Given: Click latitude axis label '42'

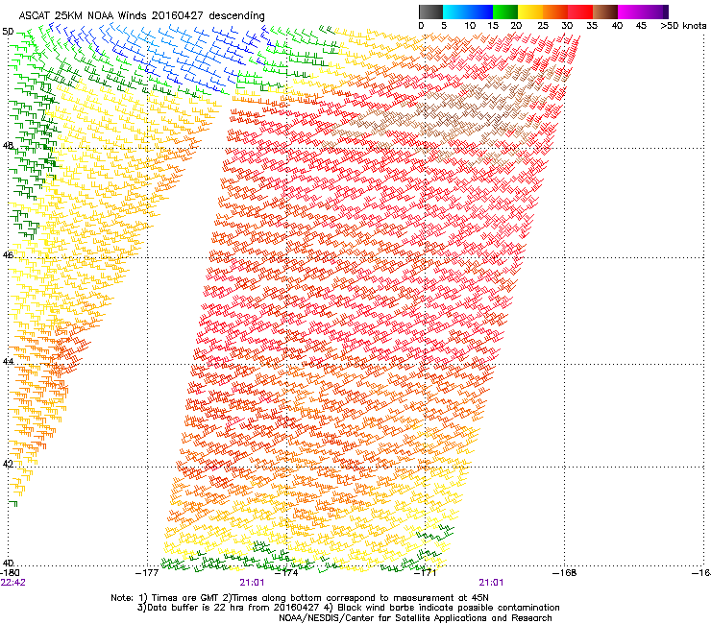Looking at the screenshot, I should tap(8, 464).
